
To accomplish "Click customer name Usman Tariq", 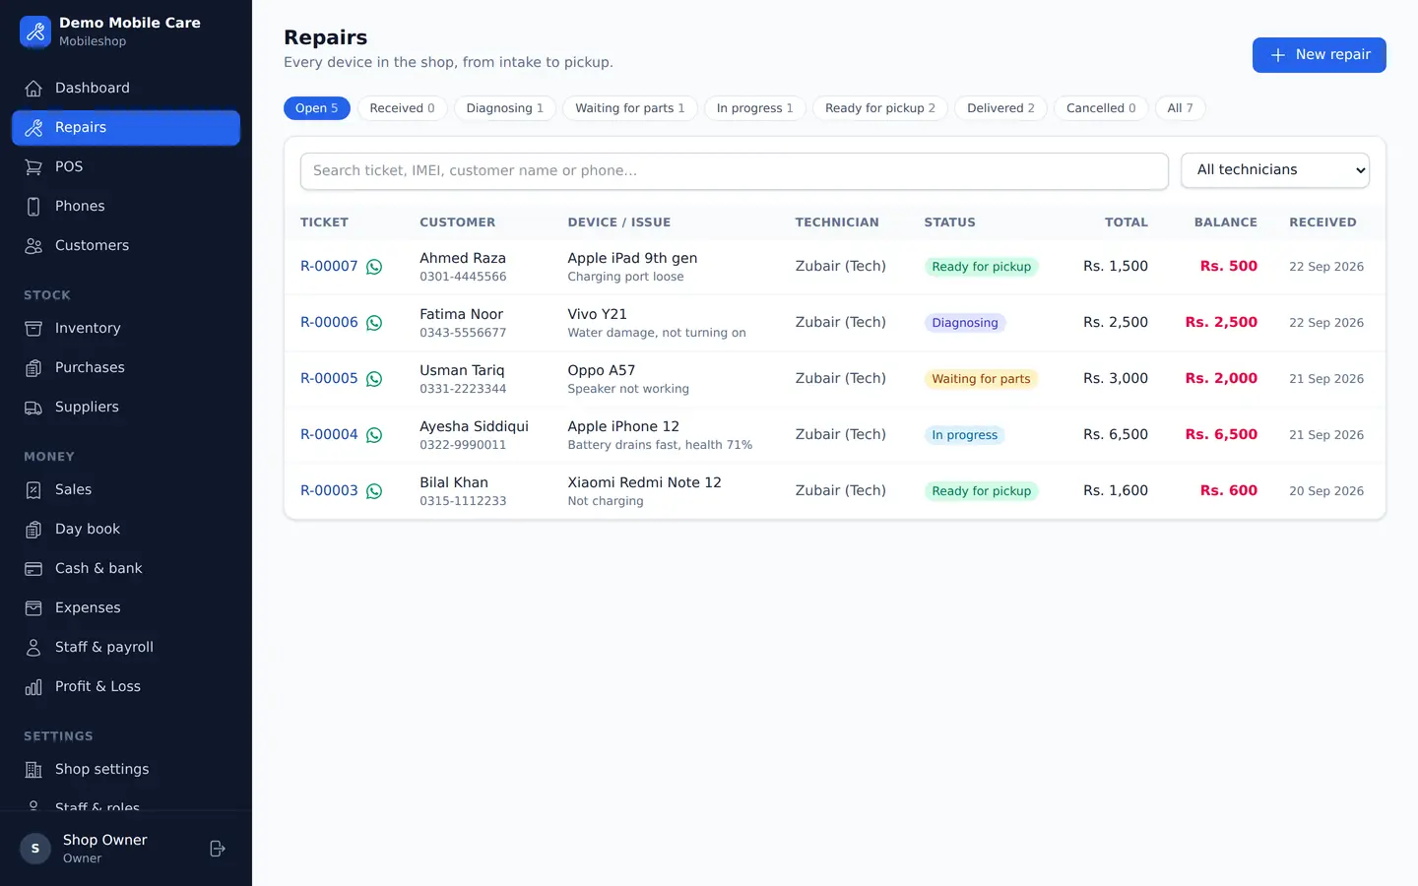I will pyautogui.click(x=462, y=370).
